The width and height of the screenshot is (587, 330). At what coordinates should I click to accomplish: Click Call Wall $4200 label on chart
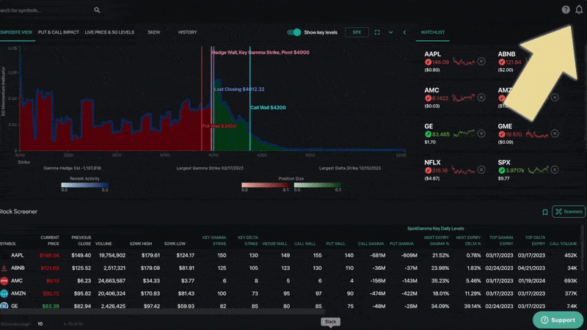point(268,108)
